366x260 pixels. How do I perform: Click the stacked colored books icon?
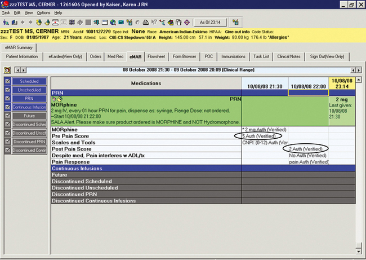pyautogui.click(x=171, y=23)
